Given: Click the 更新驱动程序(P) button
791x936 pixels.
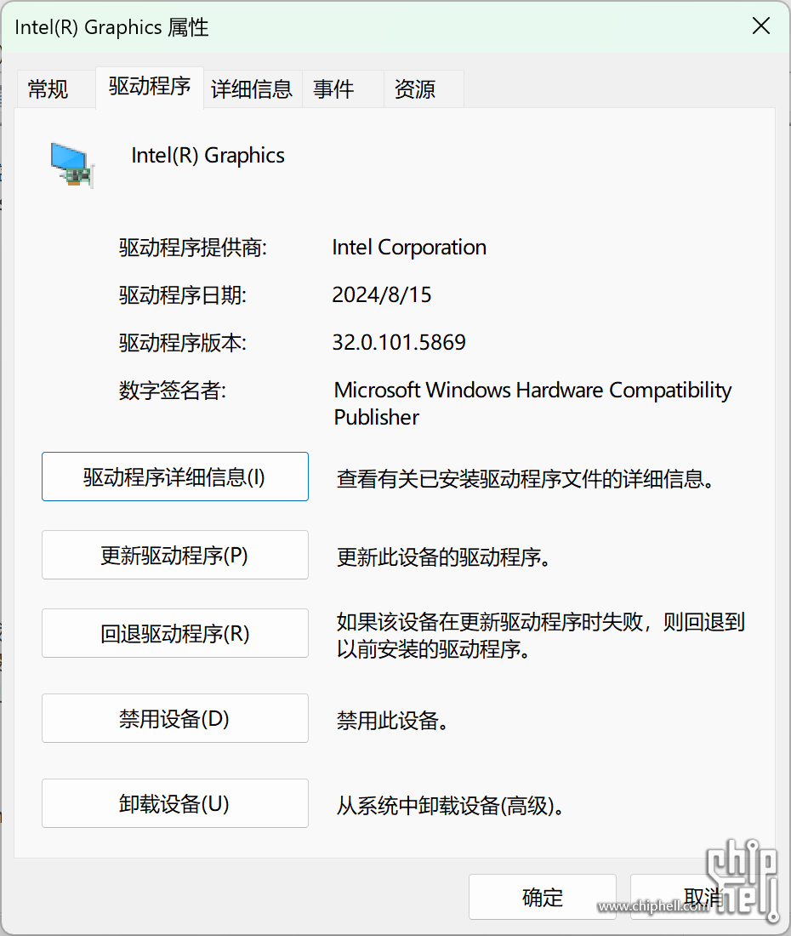Looking at the screenshot, I should [x=174, y=555].
